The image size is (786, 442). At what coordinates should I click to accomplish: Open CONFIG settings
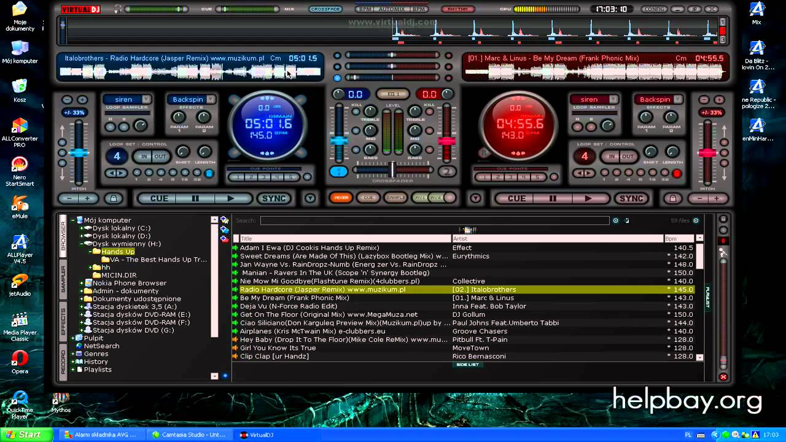pyautogui.click(x=653, y=9)
